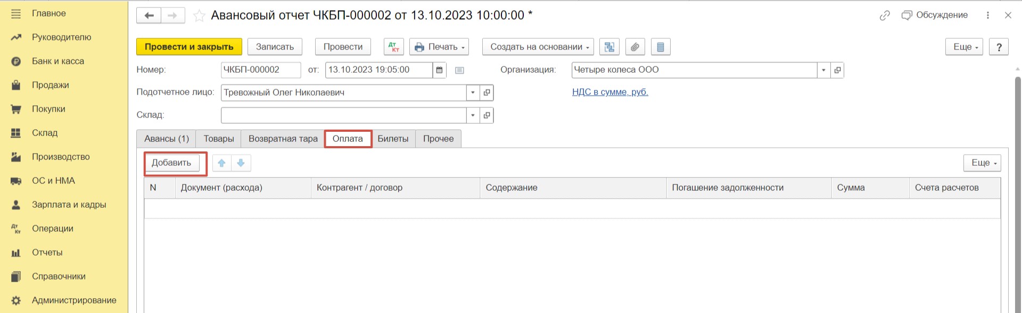The height and width of the screenshot is (313, 1022).
Task: Show Дт/Кт postings of the document
Action: pos(394,47)
